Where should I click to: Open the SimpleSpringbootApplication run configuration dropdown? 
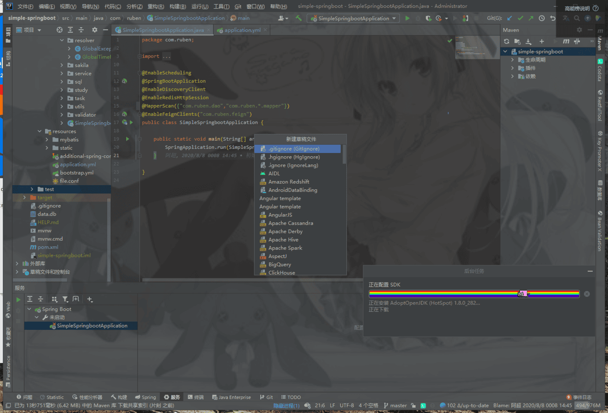click(x=353, y=18)
